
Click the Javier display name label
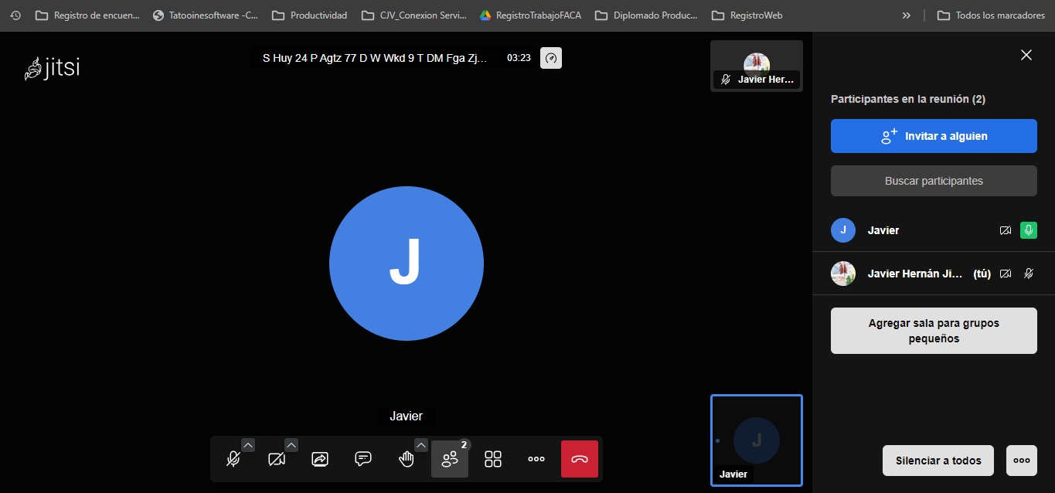click(x=406, y=416)
